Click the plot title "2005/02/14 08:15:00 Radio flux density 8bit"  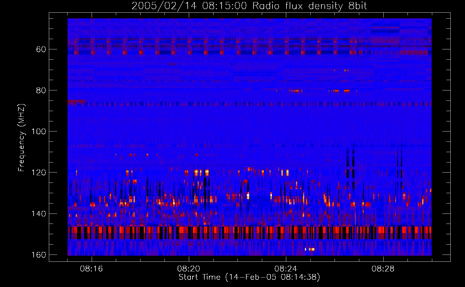point(249,6)
